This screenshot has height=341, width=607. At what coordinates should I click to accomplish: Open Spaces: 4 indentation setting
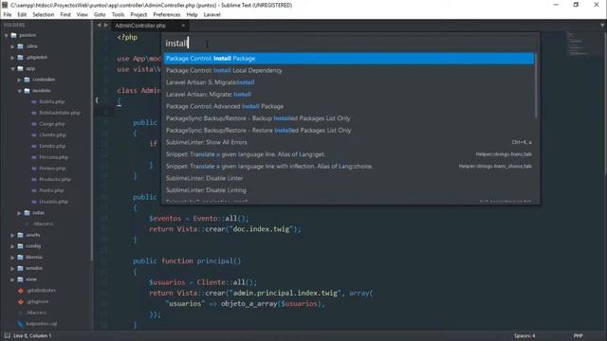coord(524,335)
